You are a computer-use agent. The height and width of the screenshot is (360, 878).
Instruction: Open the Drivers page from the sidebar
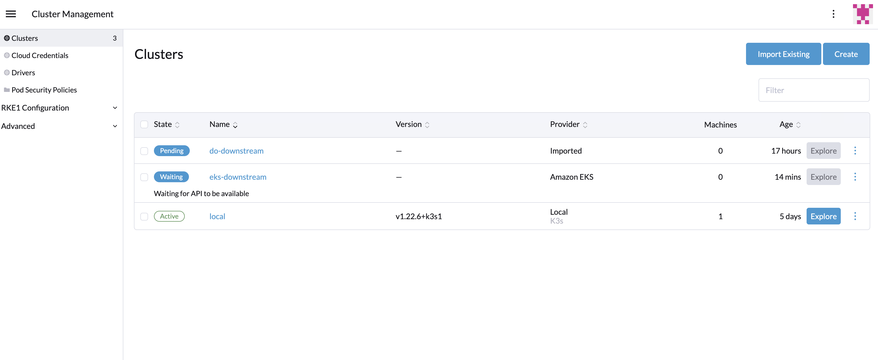pyautogui.click(x=23, y=72)
